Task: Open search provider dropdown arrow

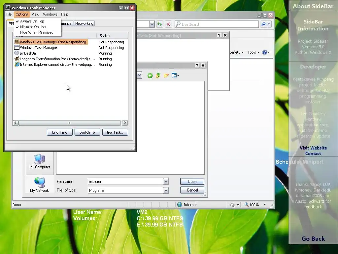Action: pyautogui.click(x=269, y=24)
